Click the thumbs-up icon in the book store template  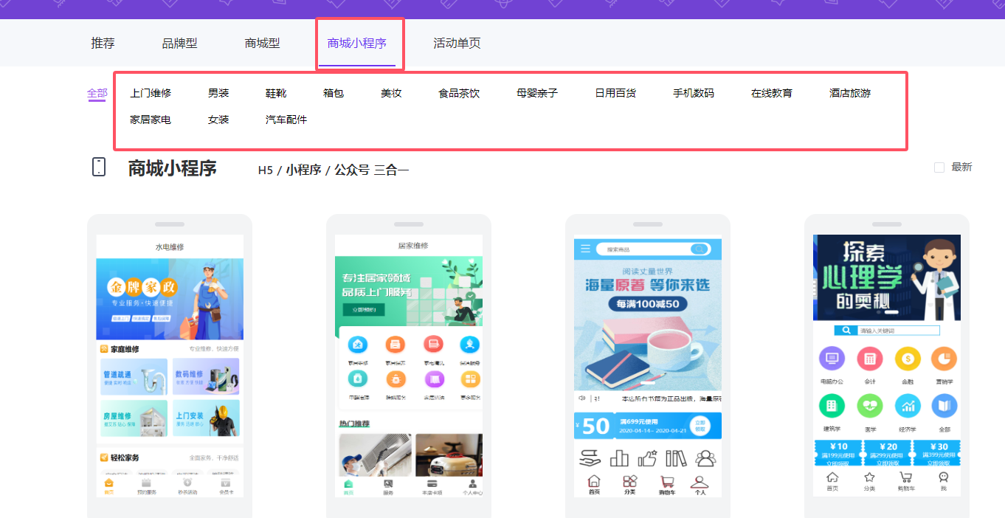pyautogui.click(x=647, y=458)
